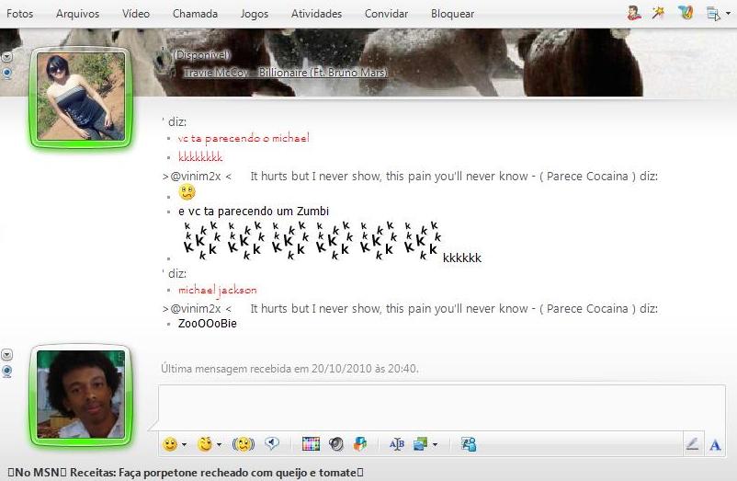
Task: Open font settings with the A icon
Action: 715,444
